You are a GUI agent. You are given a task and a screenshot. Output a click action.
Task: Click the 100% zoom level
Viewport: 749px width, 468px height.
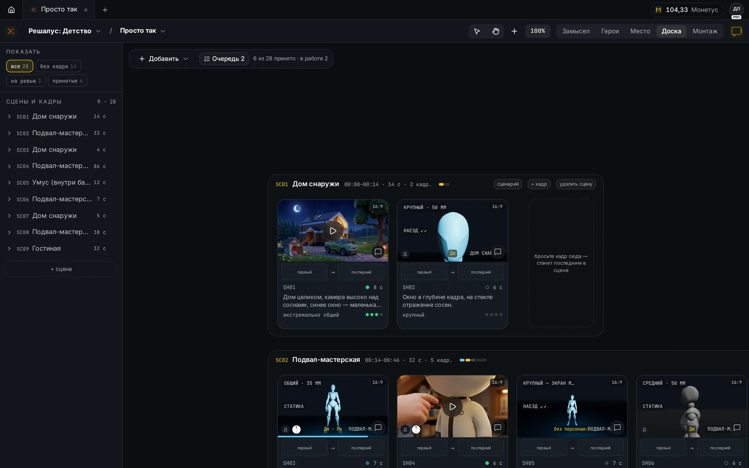click(x=538, y=31)
